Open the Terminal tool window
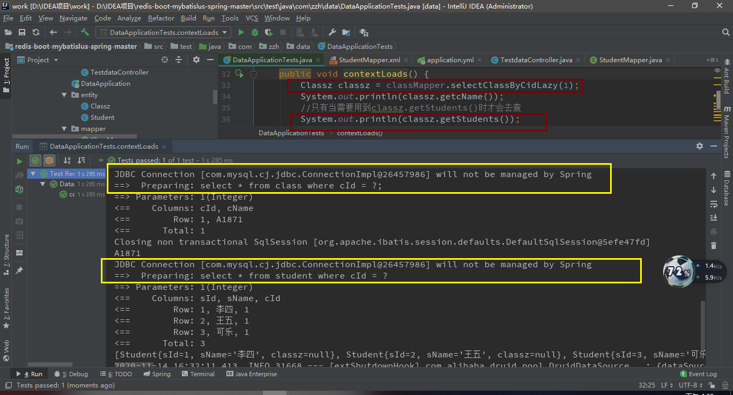 click(x=198, y=374)
